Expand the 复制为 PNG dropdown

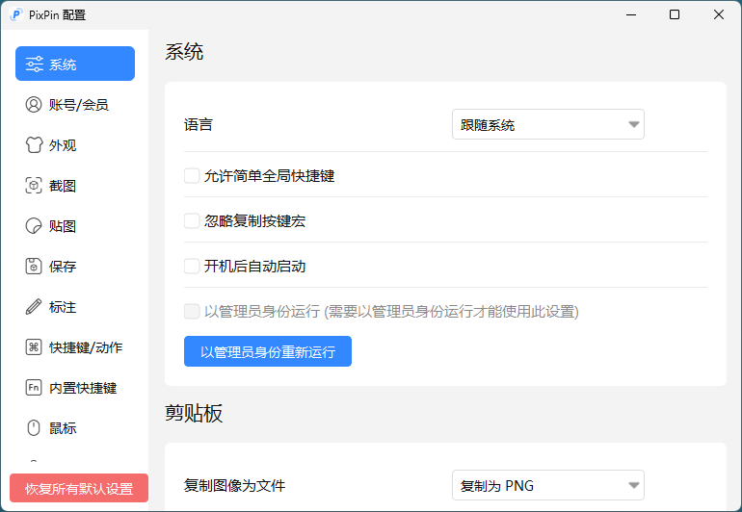tap(547, 486)
